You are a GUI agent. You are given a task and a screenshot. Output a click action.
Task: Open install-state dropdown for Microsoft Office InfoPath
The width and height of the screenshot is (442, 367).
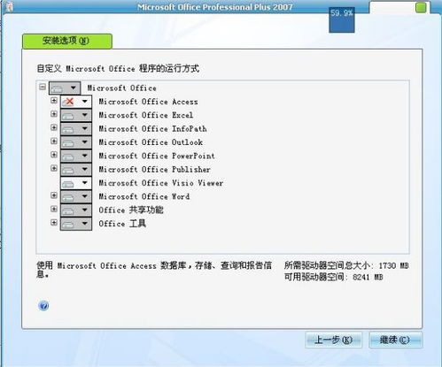coord(76,128)
